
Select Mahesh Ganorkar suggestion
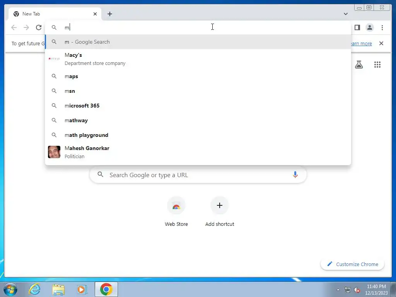click(x=198, y=152)
